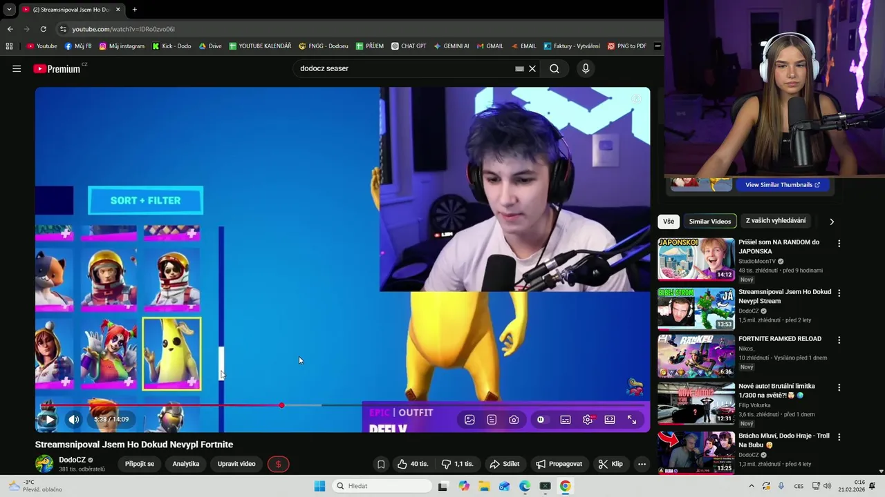Select the Similar Videos chip
This screenshot has height=497, width=885.
click(x=710, y=221)
